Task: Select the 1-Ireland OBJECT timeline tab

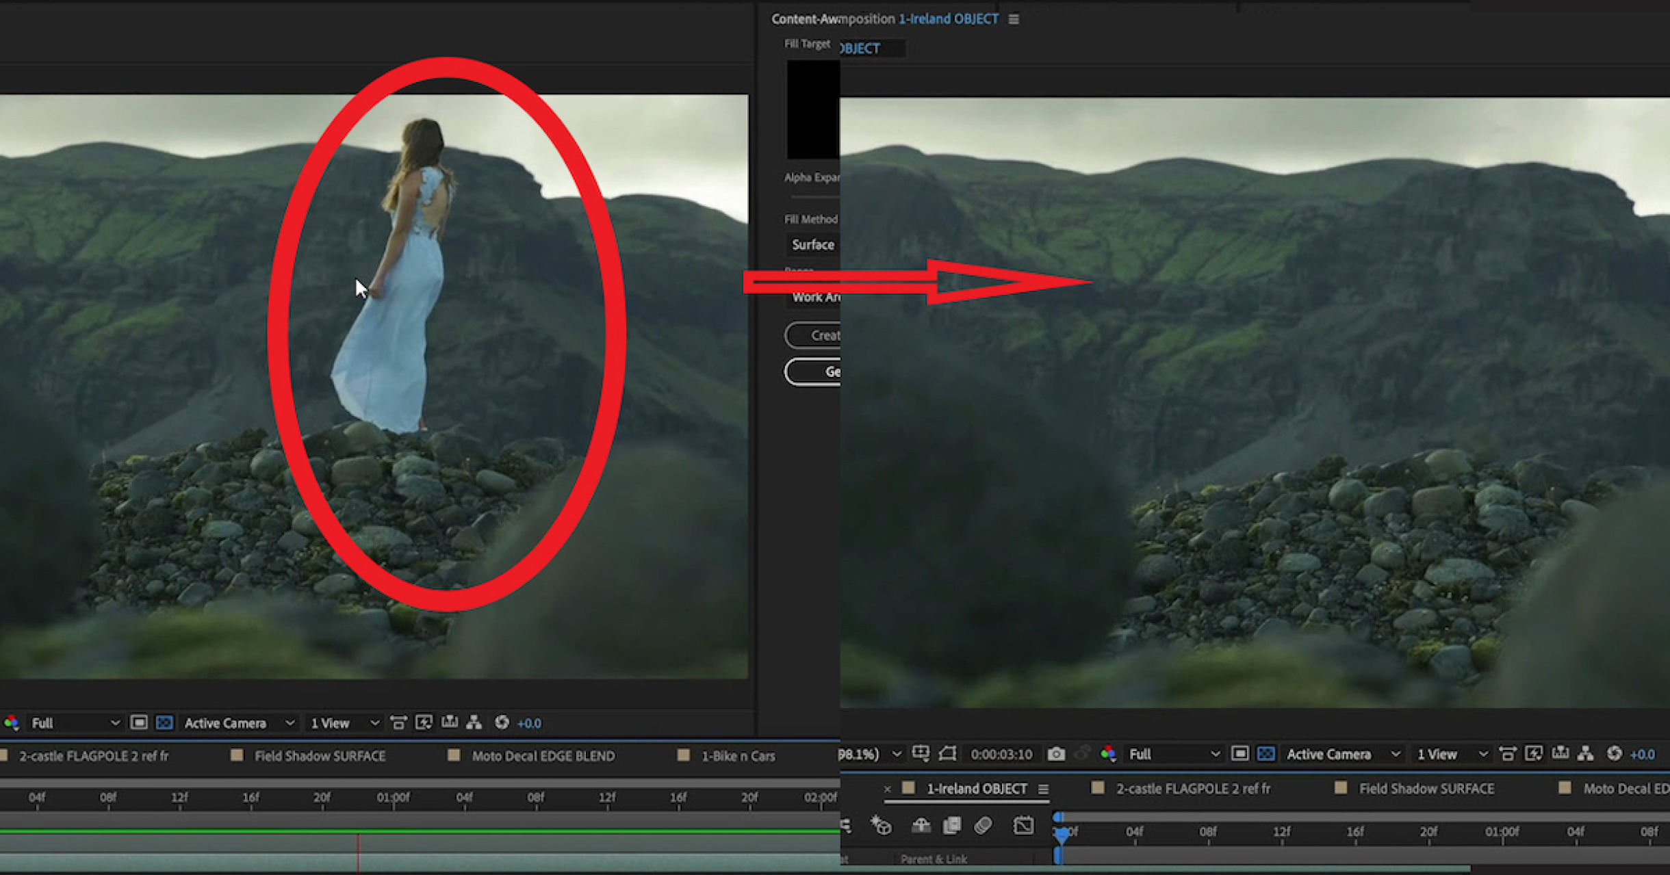Action: [977, 789]
